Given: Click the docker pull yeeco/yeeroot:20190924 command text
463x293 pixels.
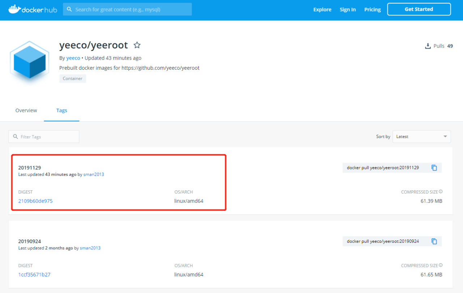Looking at the screenshot, I should point(383,241).
